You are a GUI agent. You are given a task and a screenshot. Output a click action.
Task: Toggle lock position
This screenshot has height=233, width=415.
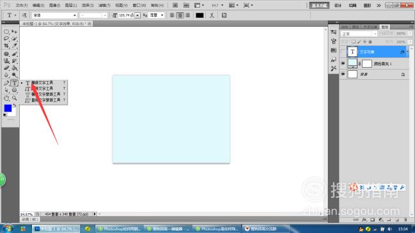tap(364, 41)
